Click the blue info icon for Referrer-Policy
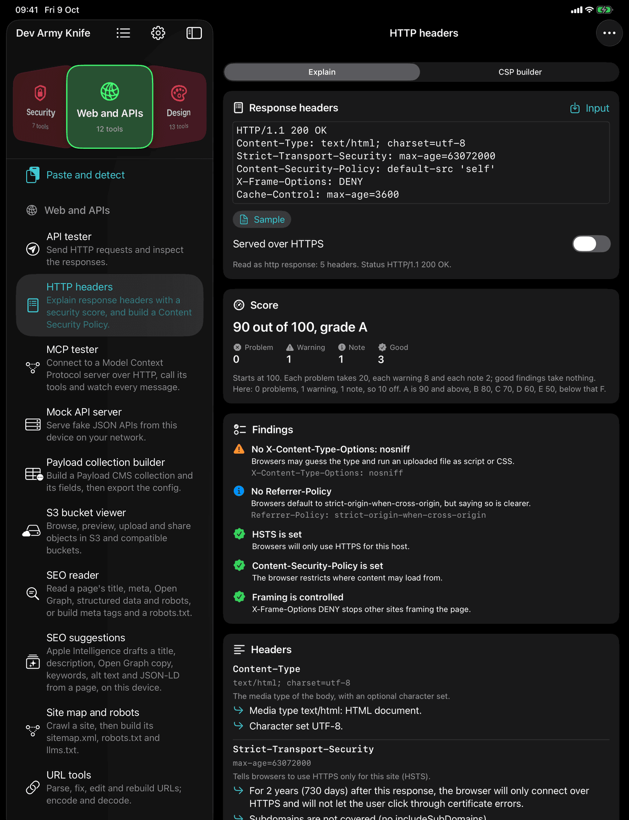Image resolution: width=629 pixels, height=820 pixels. pos(239,491)
